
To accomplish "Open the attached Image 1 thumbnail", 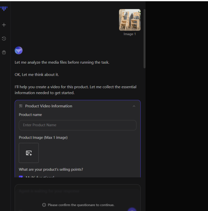I will (130, 20).
